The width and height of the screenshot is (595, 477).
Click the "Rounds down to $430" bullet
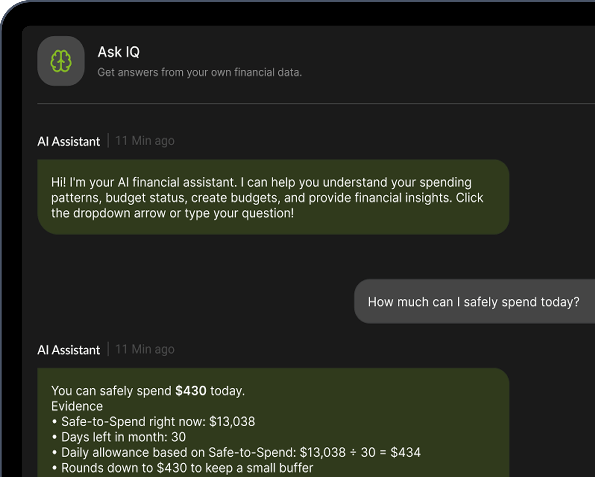point(187,468)
